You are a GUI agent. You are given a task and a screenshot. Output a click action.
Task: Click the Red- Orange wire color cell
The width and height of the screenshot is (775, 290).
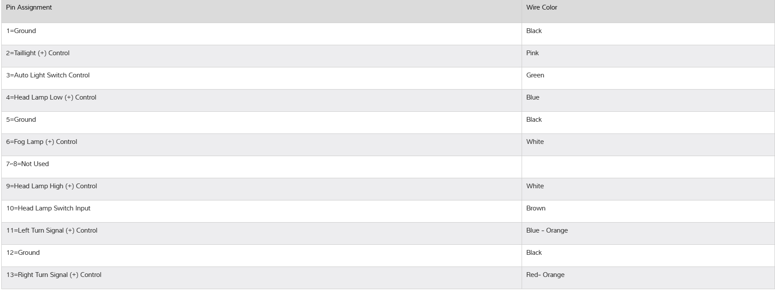click(x=545, y=275)
